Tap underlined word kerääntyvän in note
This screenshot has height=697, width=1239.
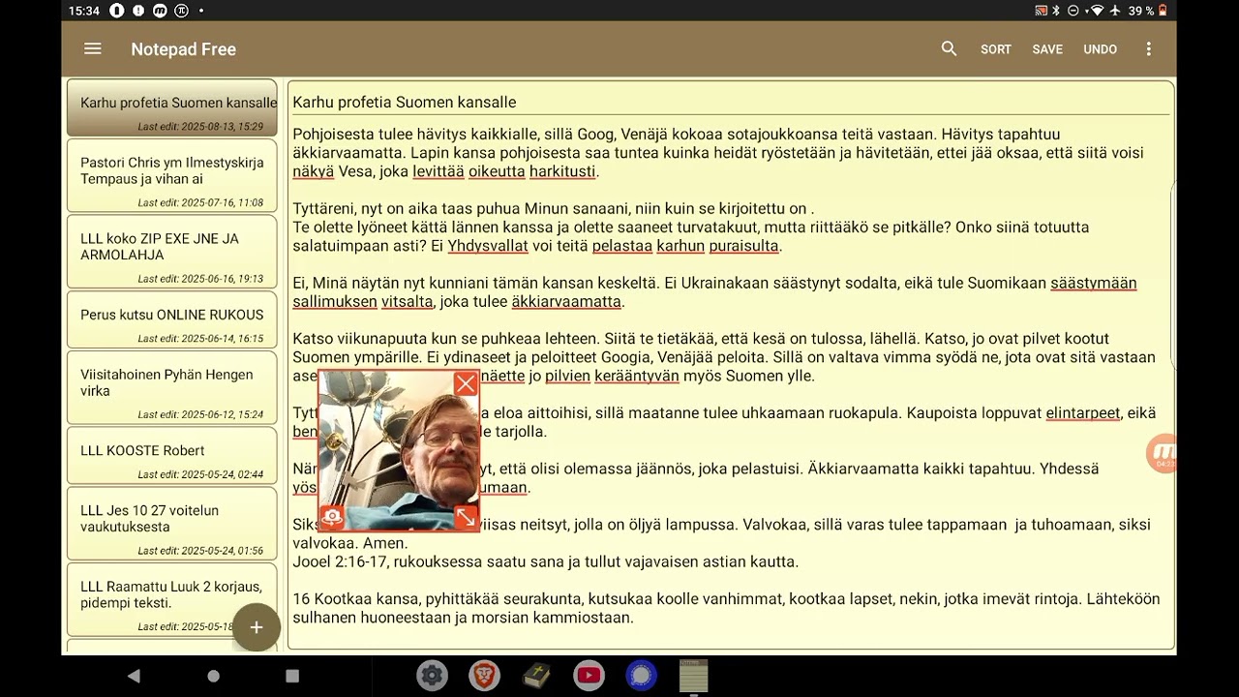pyautogui.click(x=637, y=376)
